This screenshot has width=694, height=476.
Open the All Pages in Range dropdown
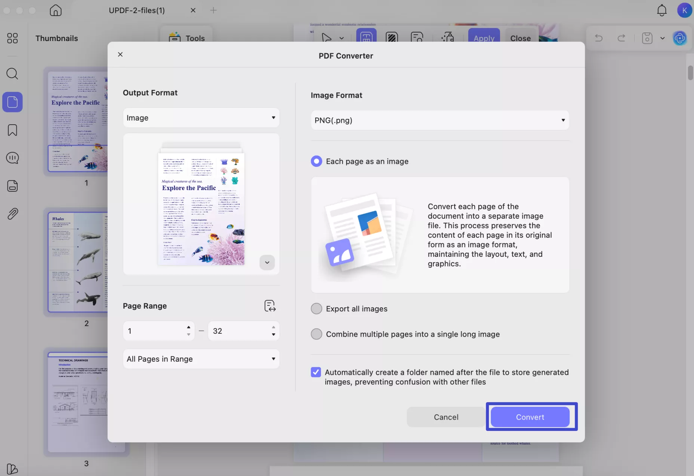click(201, 359)
